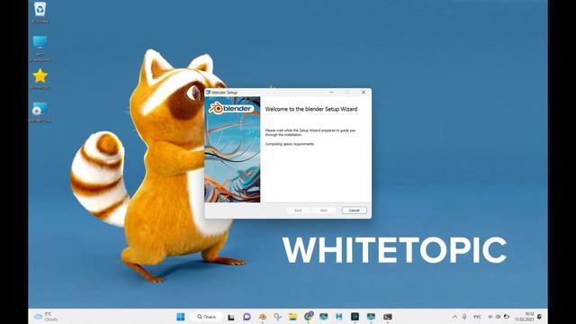The height and width of the screenshot is (324, 576).
Task: Close the blender Setup window
Action: pos(364,92)
